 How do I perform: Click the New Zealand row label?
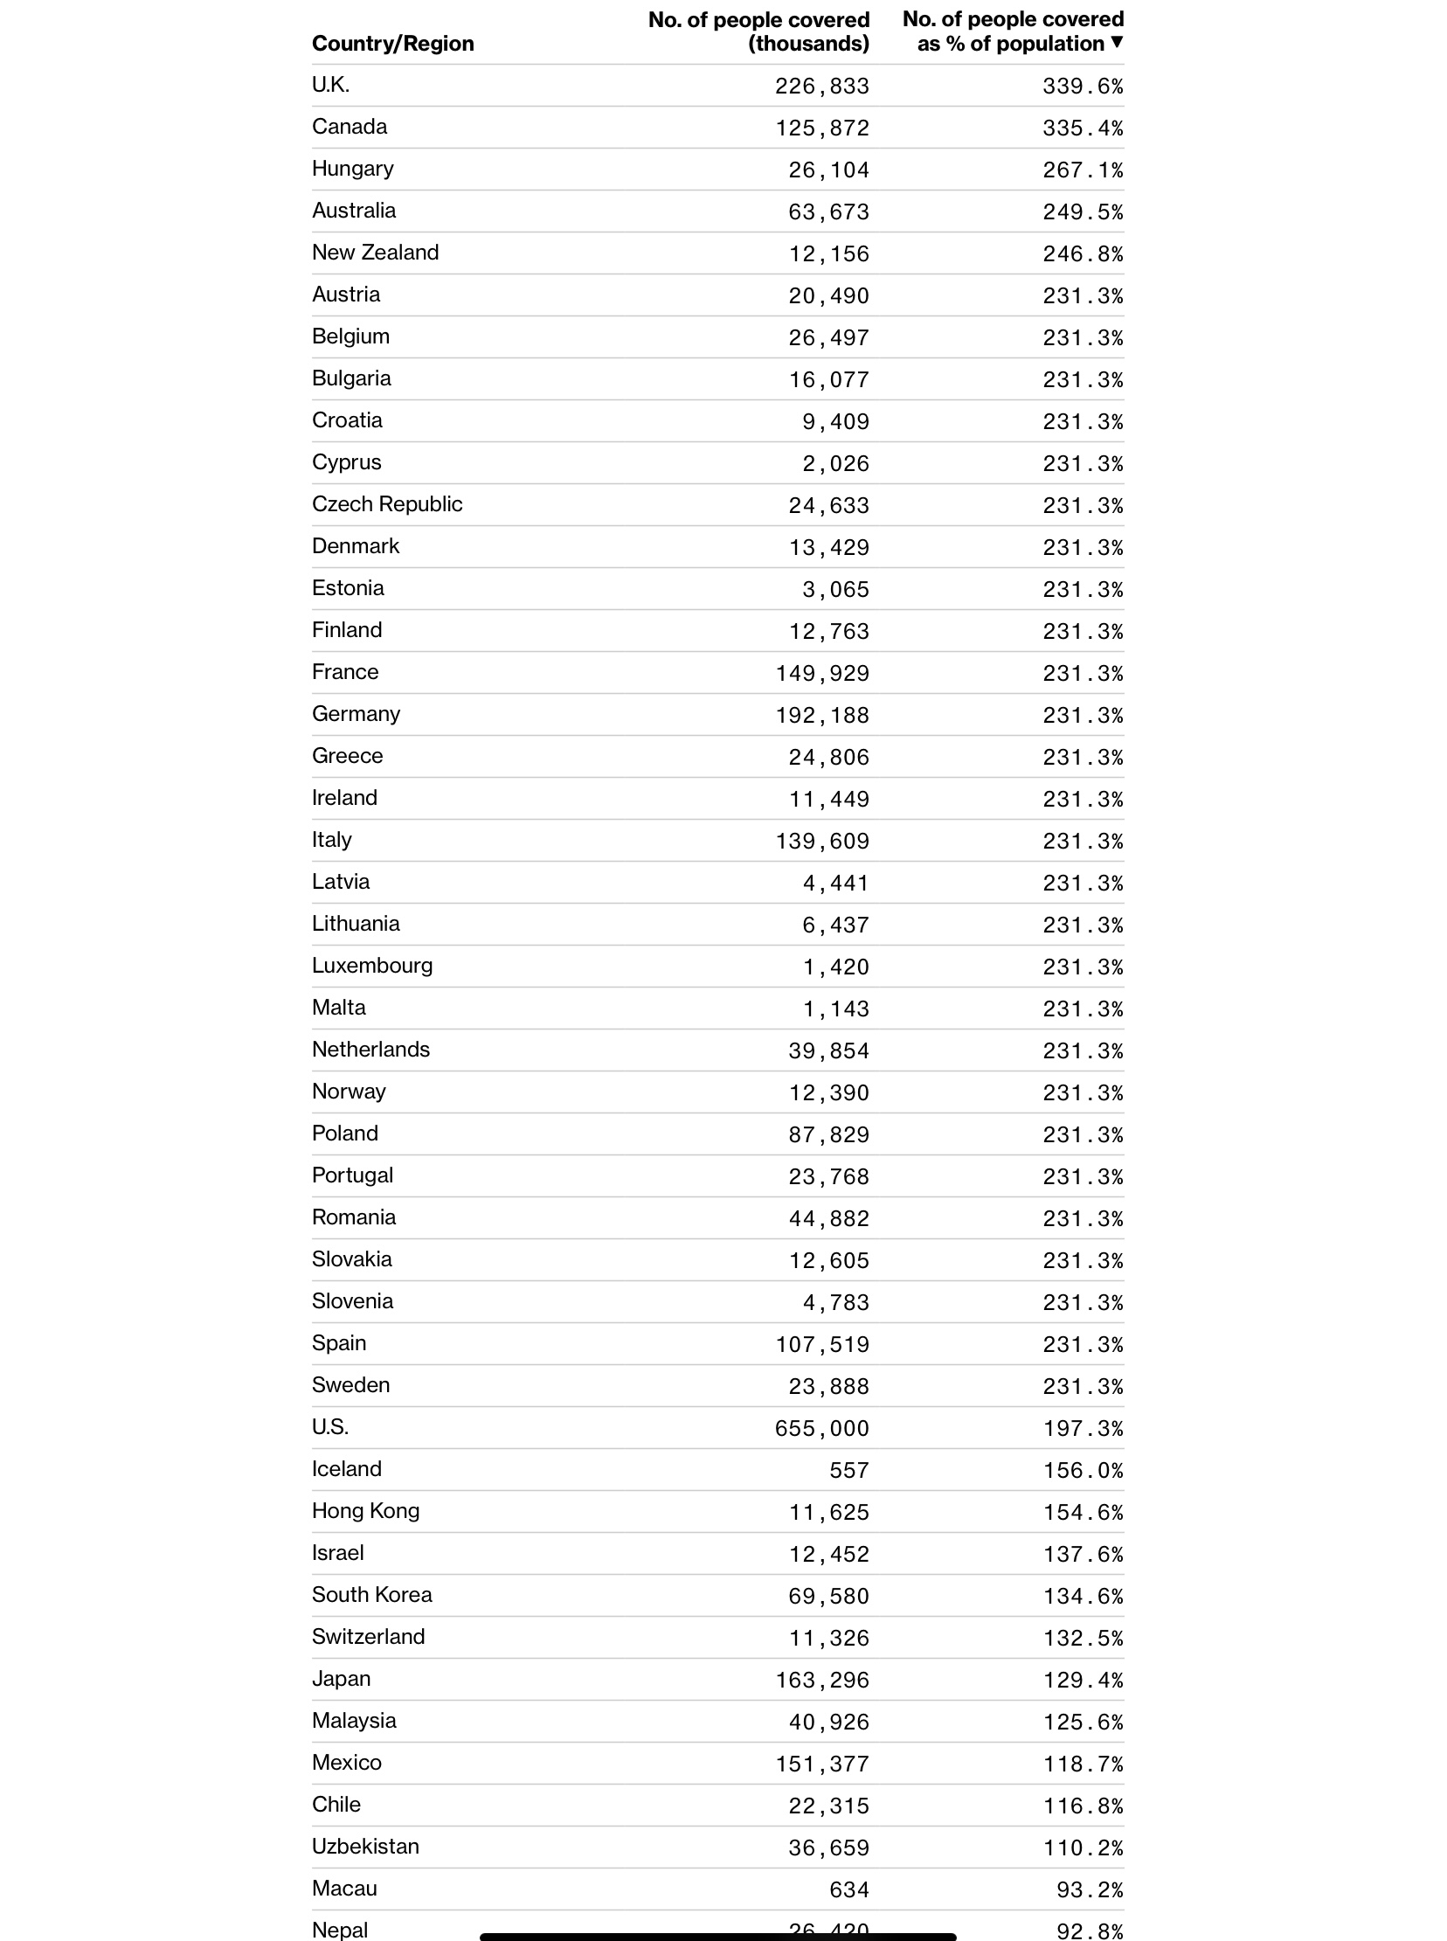point(375,253)
